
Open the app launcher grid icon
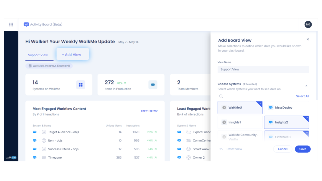click(11, 25)
